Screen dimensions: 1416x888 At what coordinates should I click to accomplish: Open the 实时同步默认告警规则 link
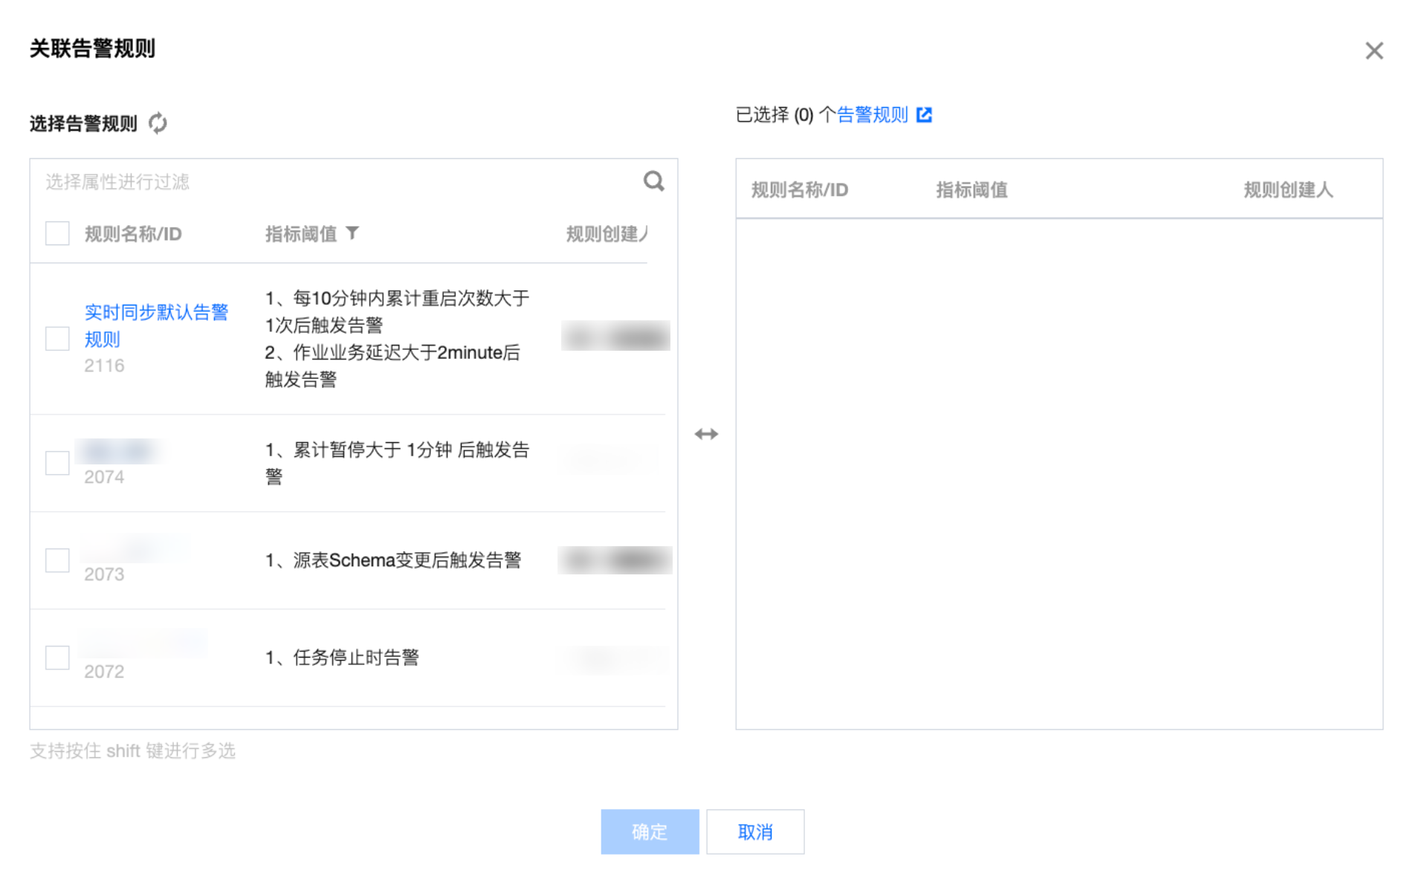coord(156,325)
